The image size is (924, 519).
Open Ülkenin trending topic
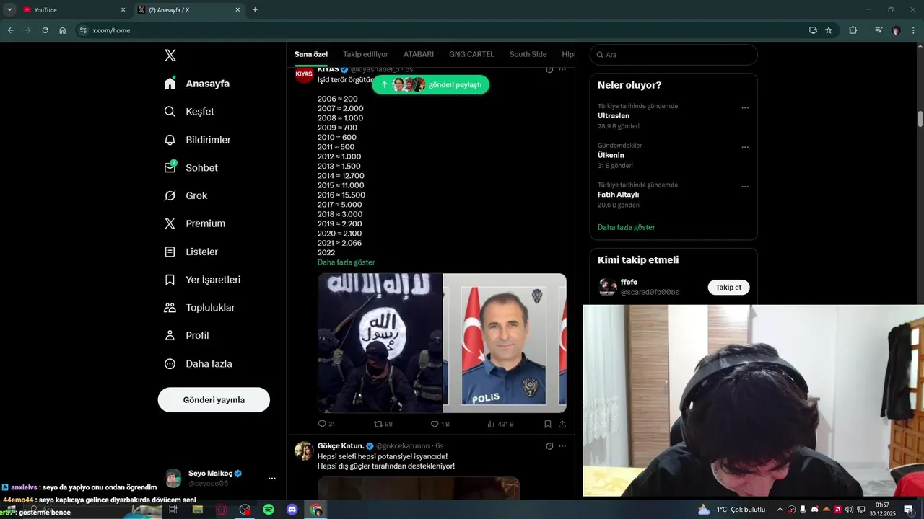611,155
